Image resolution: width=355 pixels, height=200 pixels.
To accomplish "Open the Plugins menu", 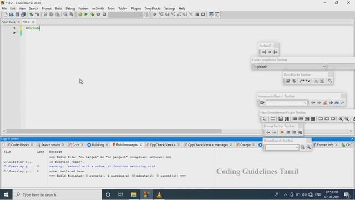I will (x=136, y=8).
